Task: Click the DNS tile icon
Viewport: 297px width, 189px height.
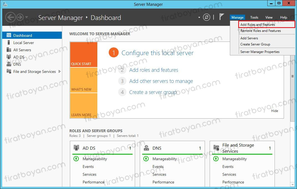Action: [x=146, y=148]
